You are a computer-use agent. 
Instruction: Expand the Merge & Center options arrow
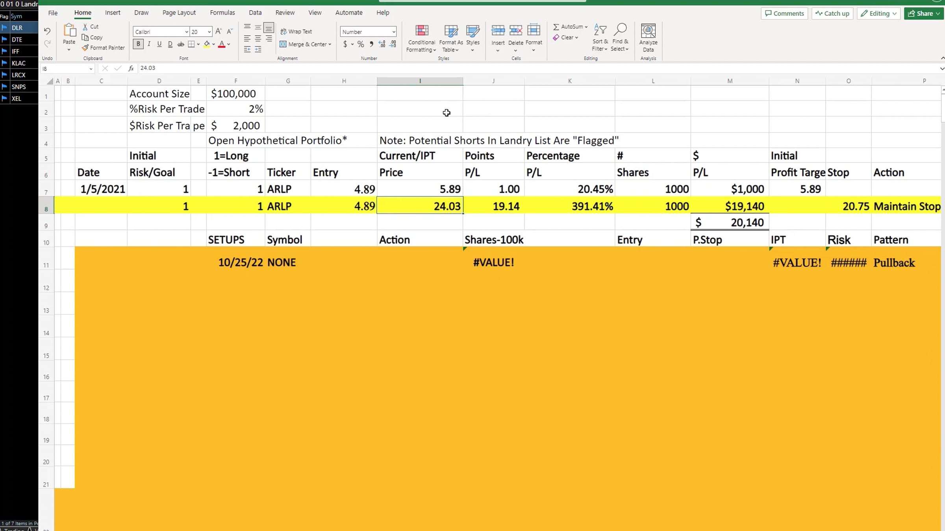point(330,44)
